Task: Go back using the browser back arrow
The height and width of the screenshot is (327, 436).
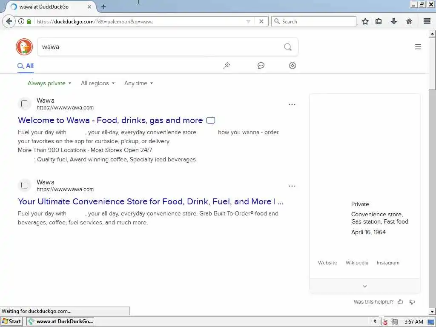Action: [9, 21]
